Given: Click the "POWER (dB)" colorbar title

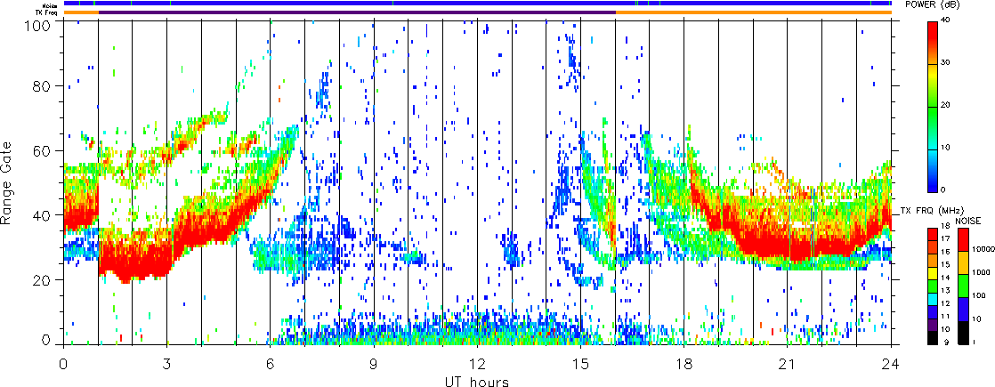Looking at the screenshot, I should pyautogui.click(x=932, y=5).
